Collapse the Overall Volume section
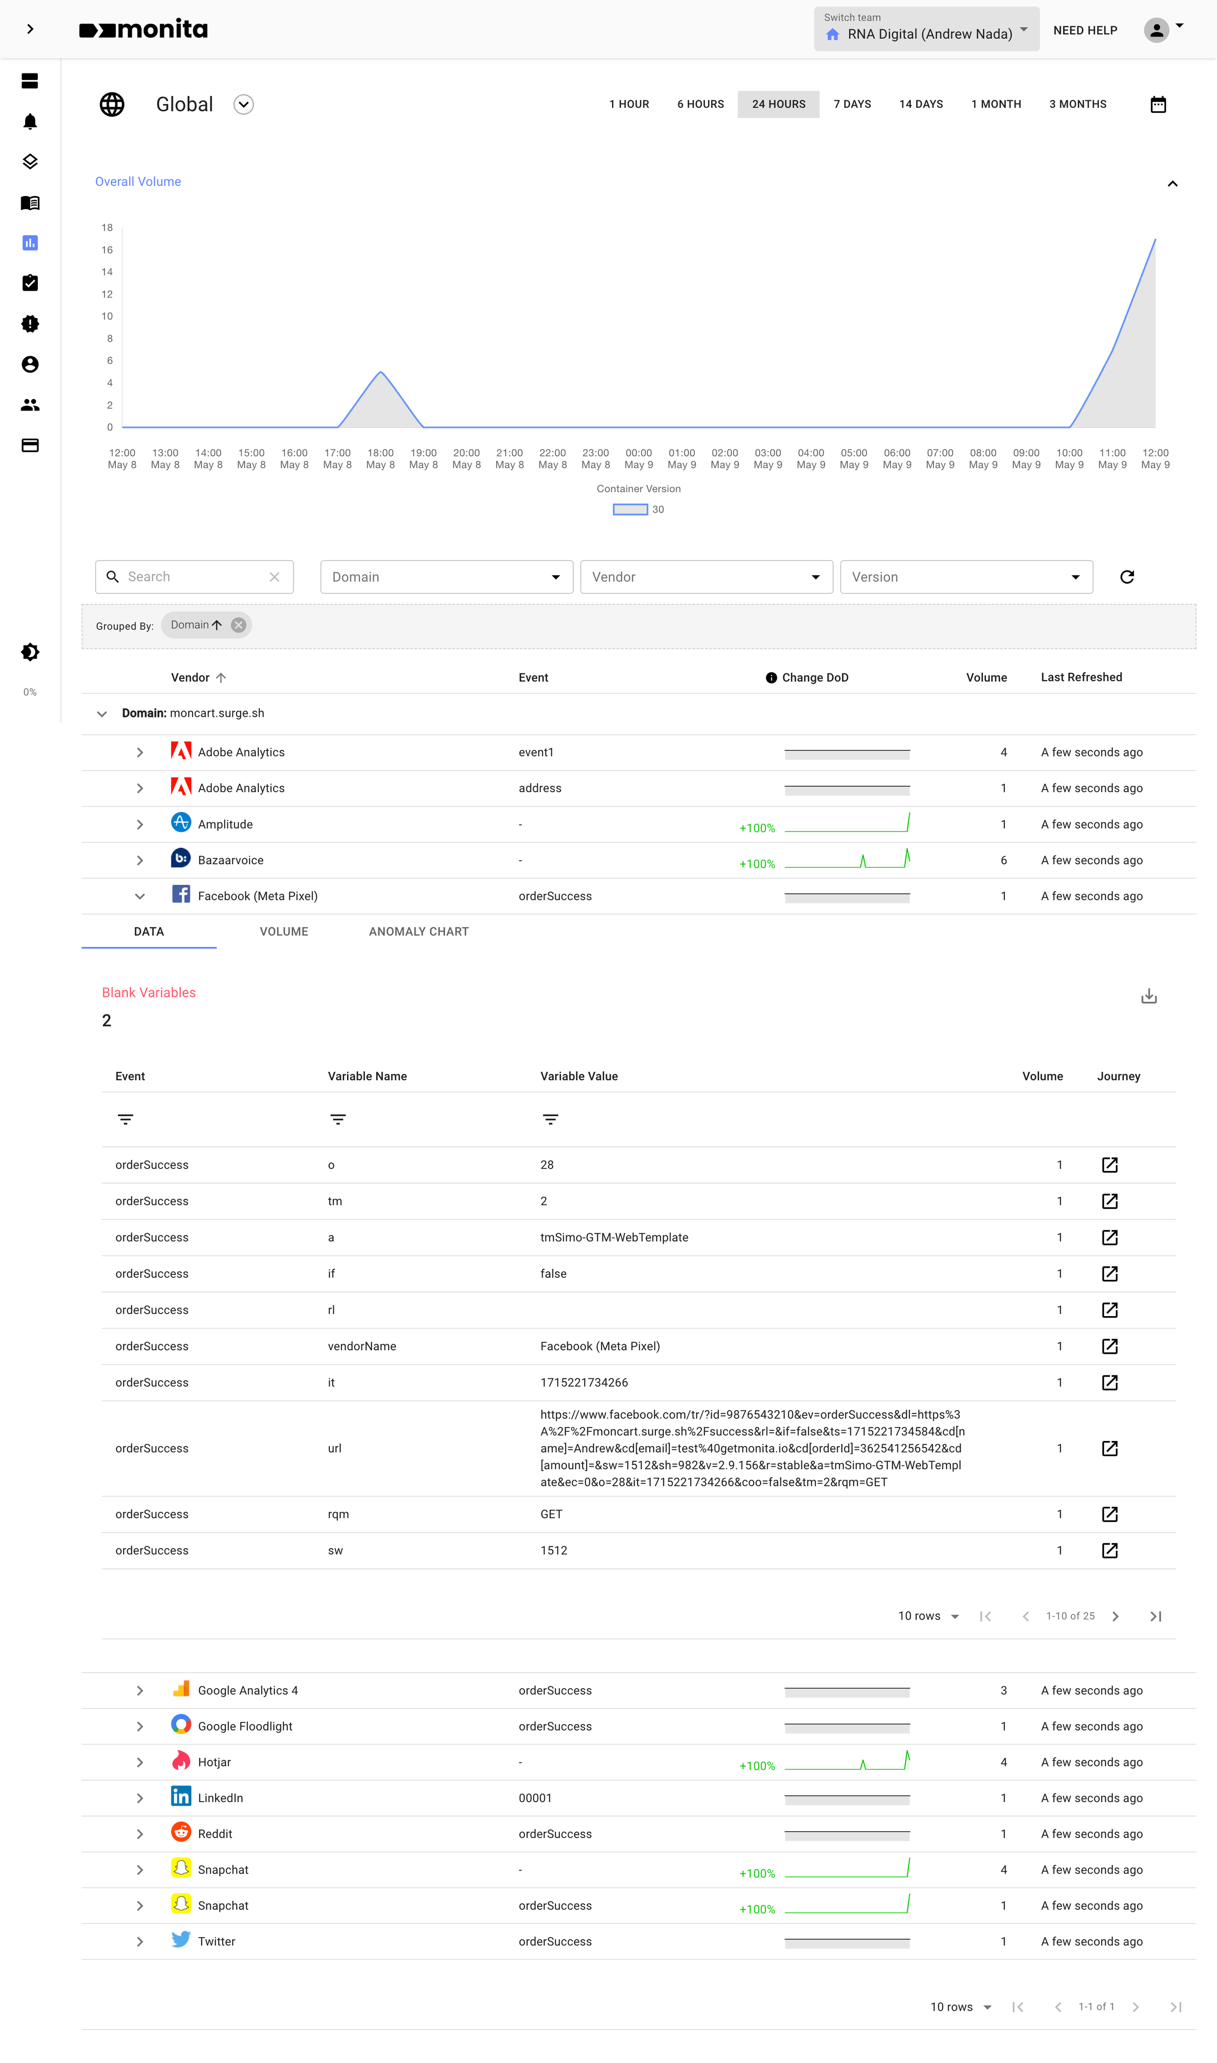This screenshot has height=2063, width=1217. click(1172, 183)
